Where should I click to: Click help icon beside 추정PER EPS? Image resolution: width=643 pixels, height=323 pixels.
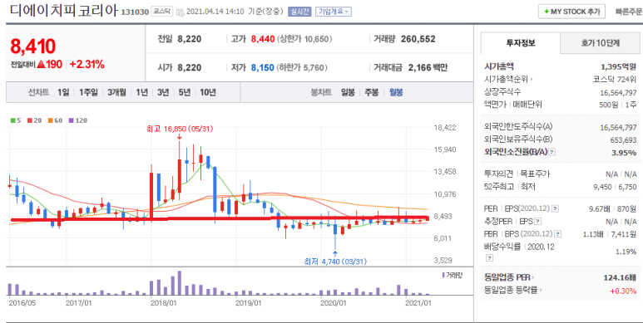538,222
